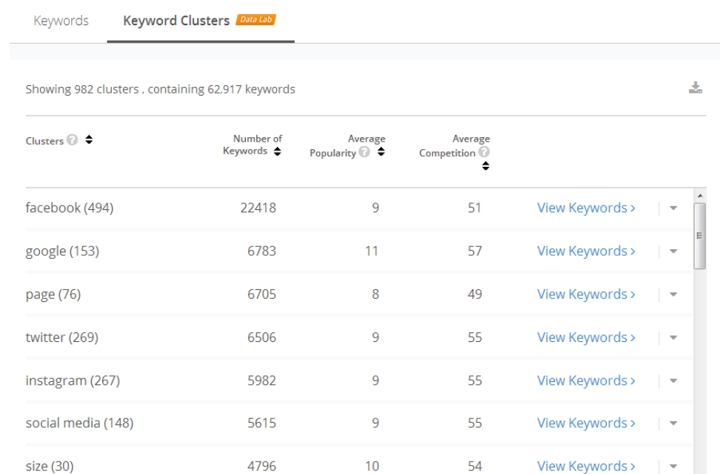The width and height of the screenshot is (723, 474).
Task: Select the 'google (153)' cluster name
Action: tap(62, 251)
